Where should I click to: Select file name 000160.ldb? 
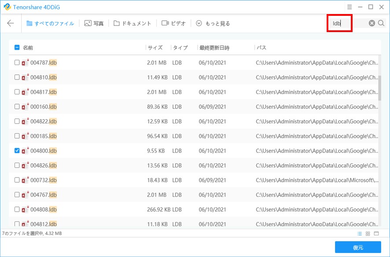point(44,106)
